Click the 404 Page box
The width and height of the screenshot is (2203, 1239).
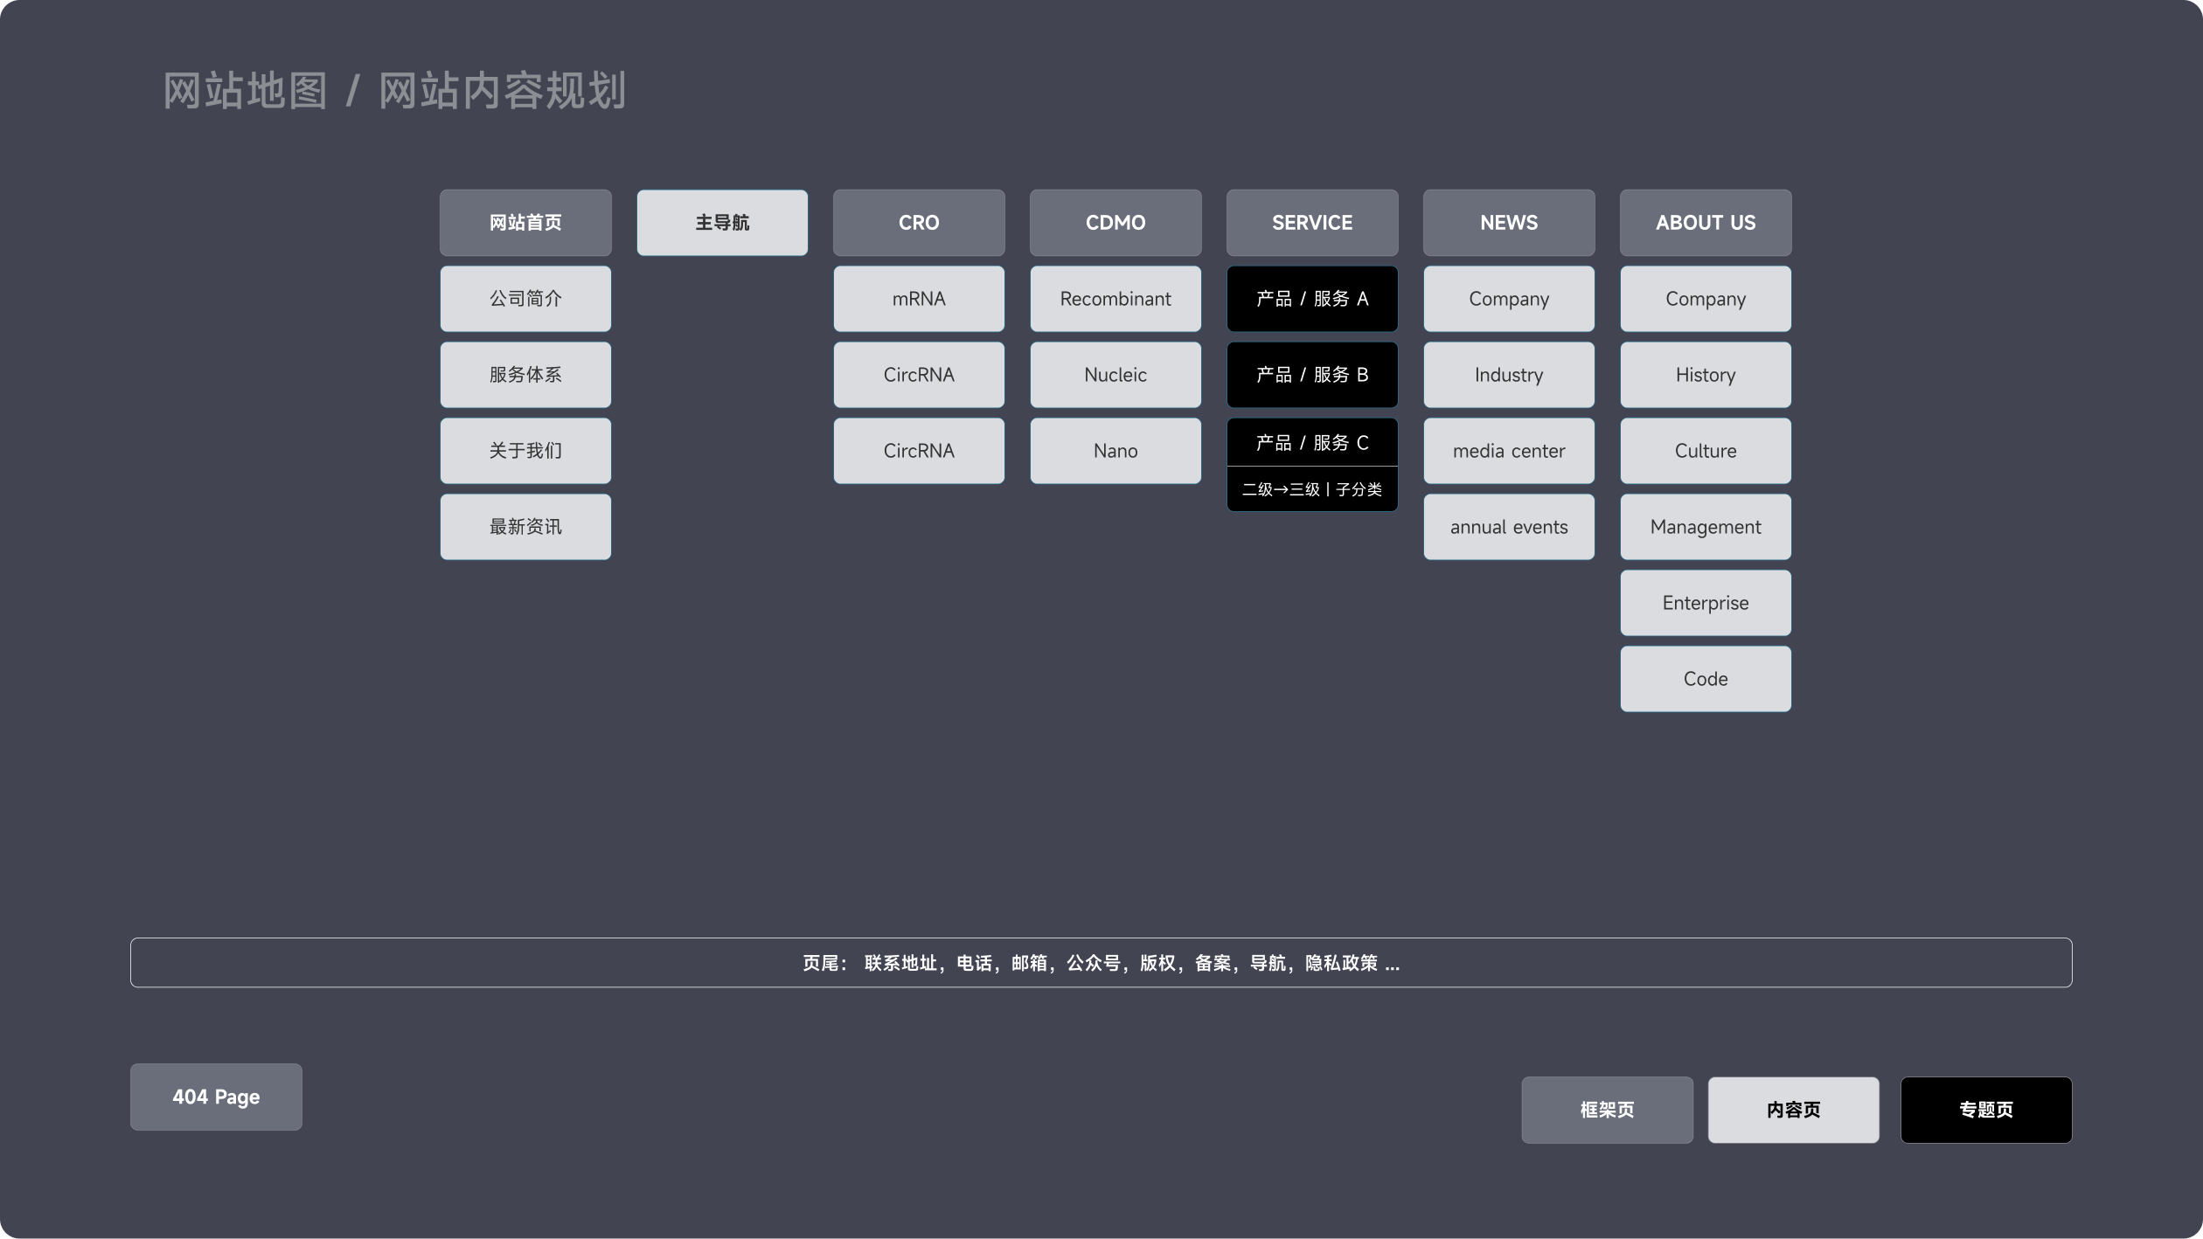[216, 1097]
